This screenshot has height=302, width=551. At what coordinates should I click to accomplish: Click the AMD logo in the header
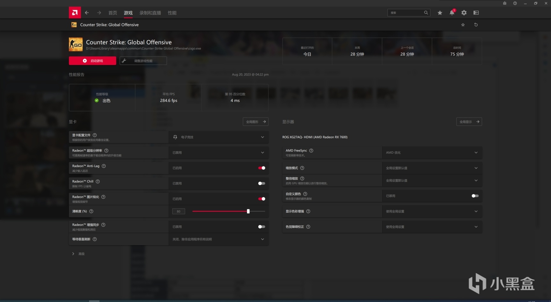[x=75, y=13]
